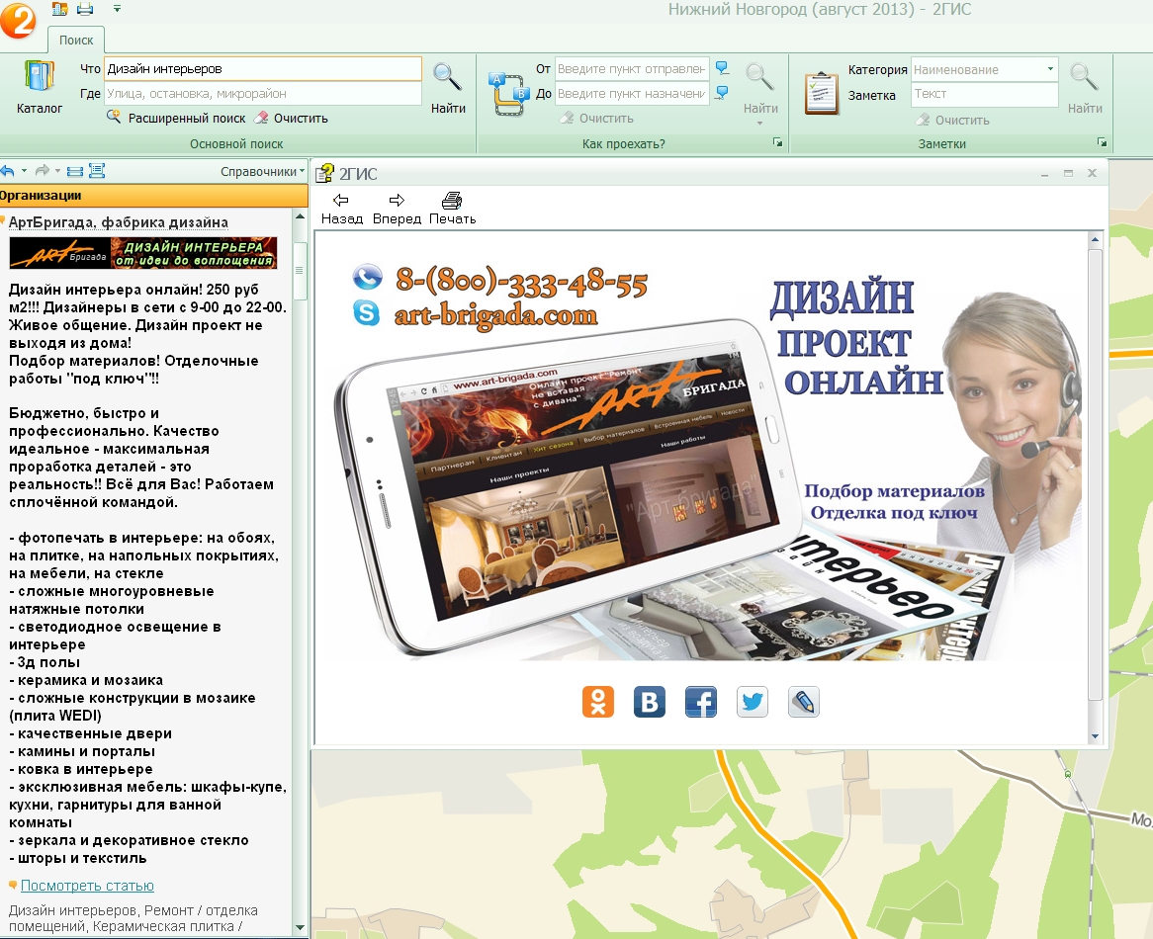Screen dimensions: 1153x939
Task: Open the Справочники dropdown
Action: point(262,172)
